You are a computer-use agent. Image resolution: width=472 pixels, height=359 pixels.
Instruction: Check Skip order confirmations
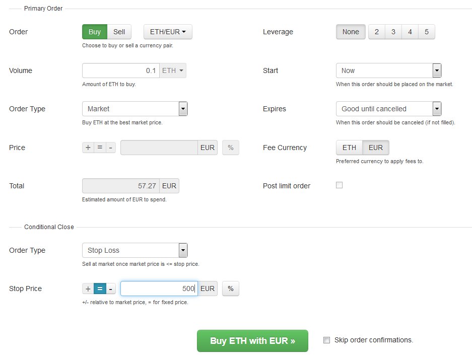coord(326,340)
